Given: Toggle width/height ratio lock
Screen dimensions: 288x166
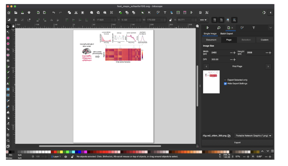Looking at the screenshot, I should click(170, 20).
